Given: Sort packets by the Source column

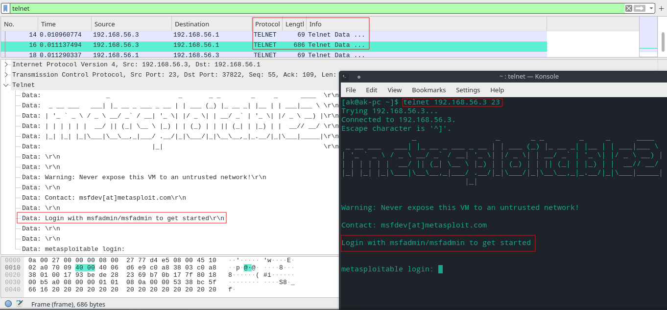Looking at the screenshot, I should click(132, 24).
